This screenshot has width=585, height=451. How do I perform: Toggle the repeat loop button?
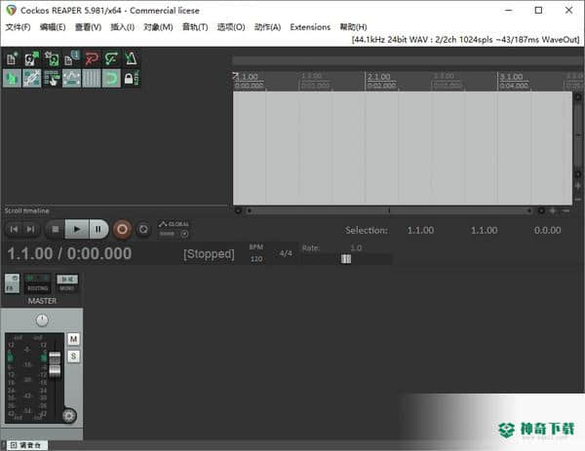coord(143,229)
